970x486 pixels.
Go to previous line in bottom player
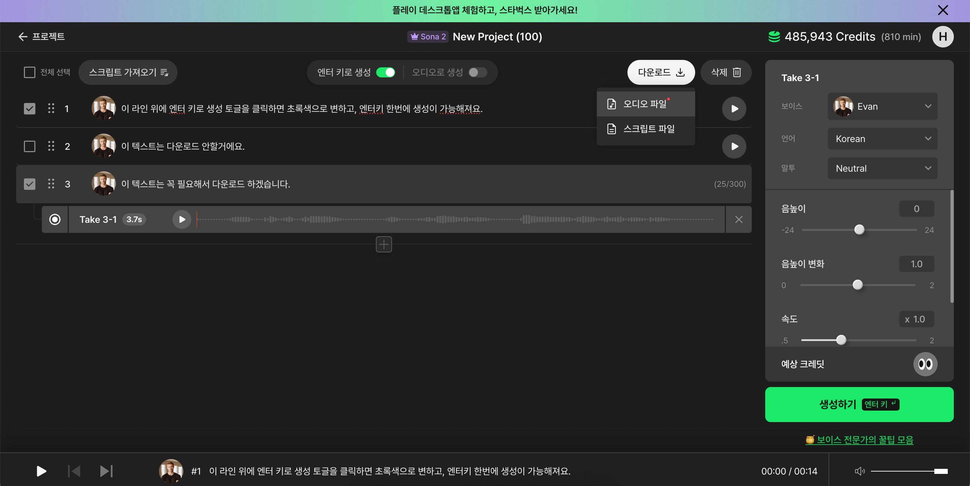(74, 471)
